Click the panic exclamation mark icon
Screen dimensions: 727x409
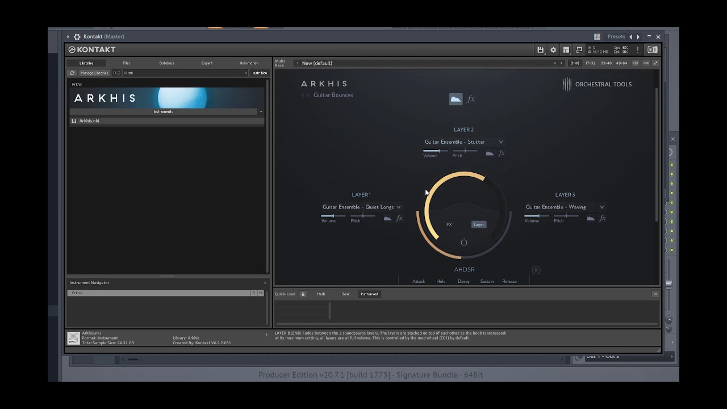point(638,50)
